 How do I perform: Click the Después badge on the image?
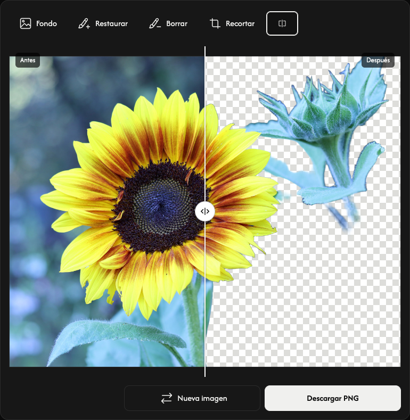pos(378,60)
